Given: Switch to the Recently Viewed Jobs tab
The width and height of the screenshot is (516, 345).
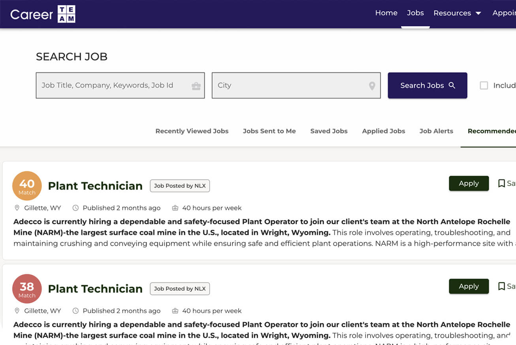Looking at the screenshot, I should click(x=192, y=131).
